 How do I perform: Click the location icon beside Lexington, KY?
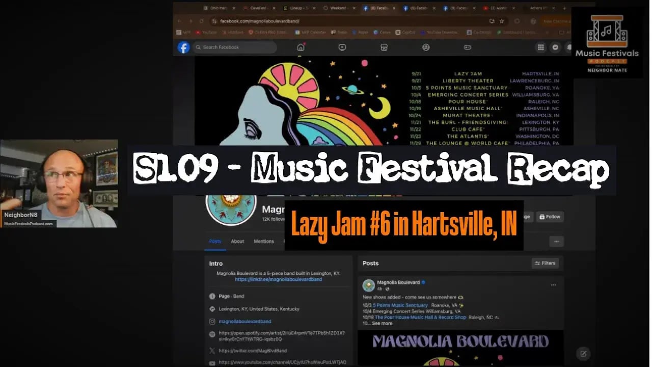point(212,309)
